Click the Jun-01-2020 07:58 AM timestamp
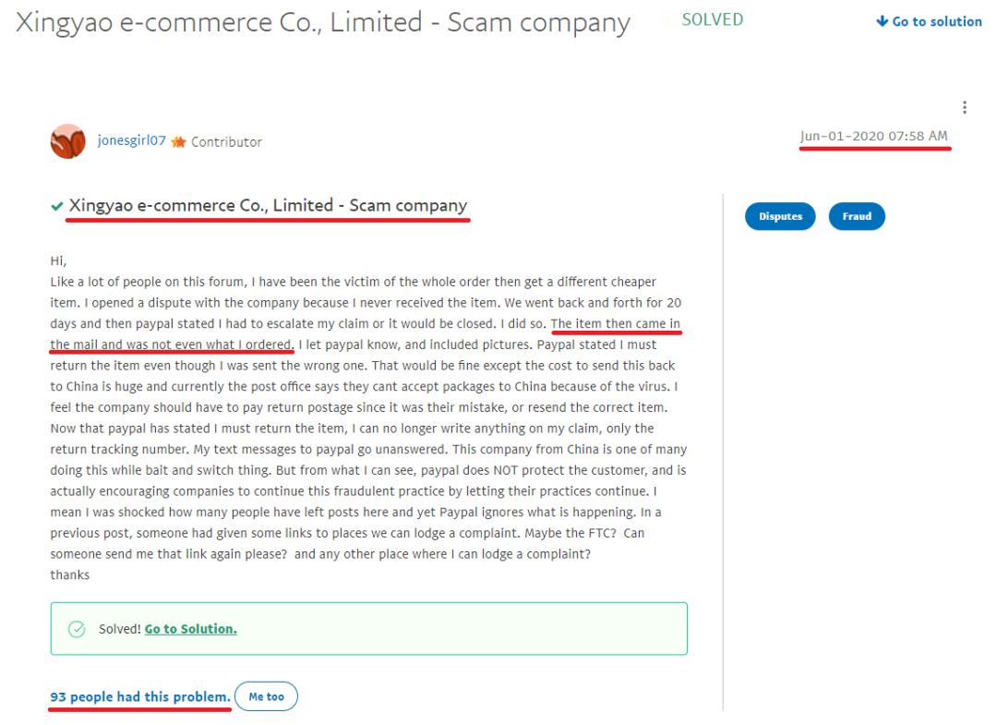The height and width of the screenshot is (725, 997). [873, 137]
